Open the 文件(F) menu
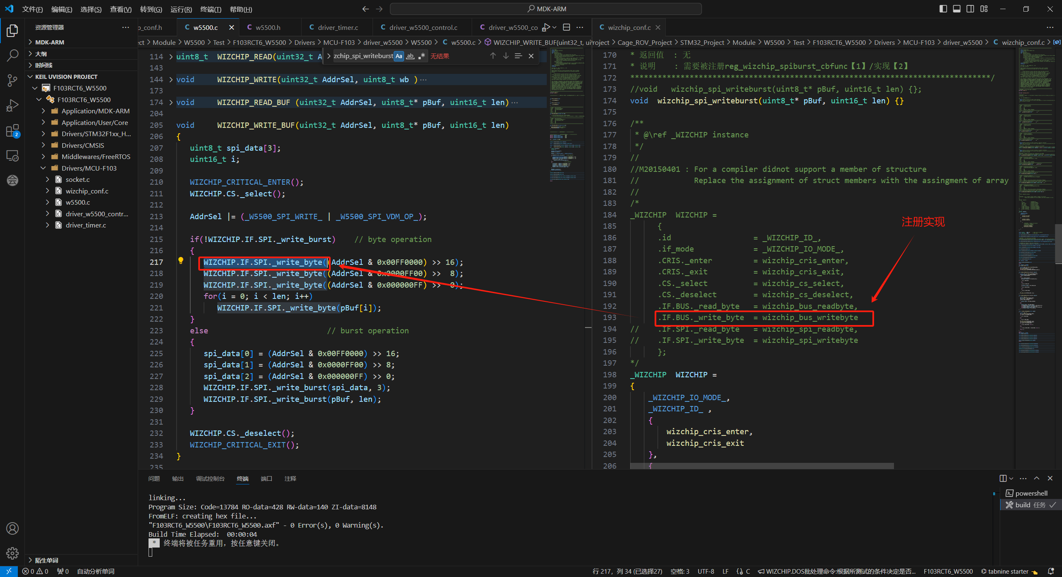The width and height of the screenshot is (1062, 577). click(32, 9)
